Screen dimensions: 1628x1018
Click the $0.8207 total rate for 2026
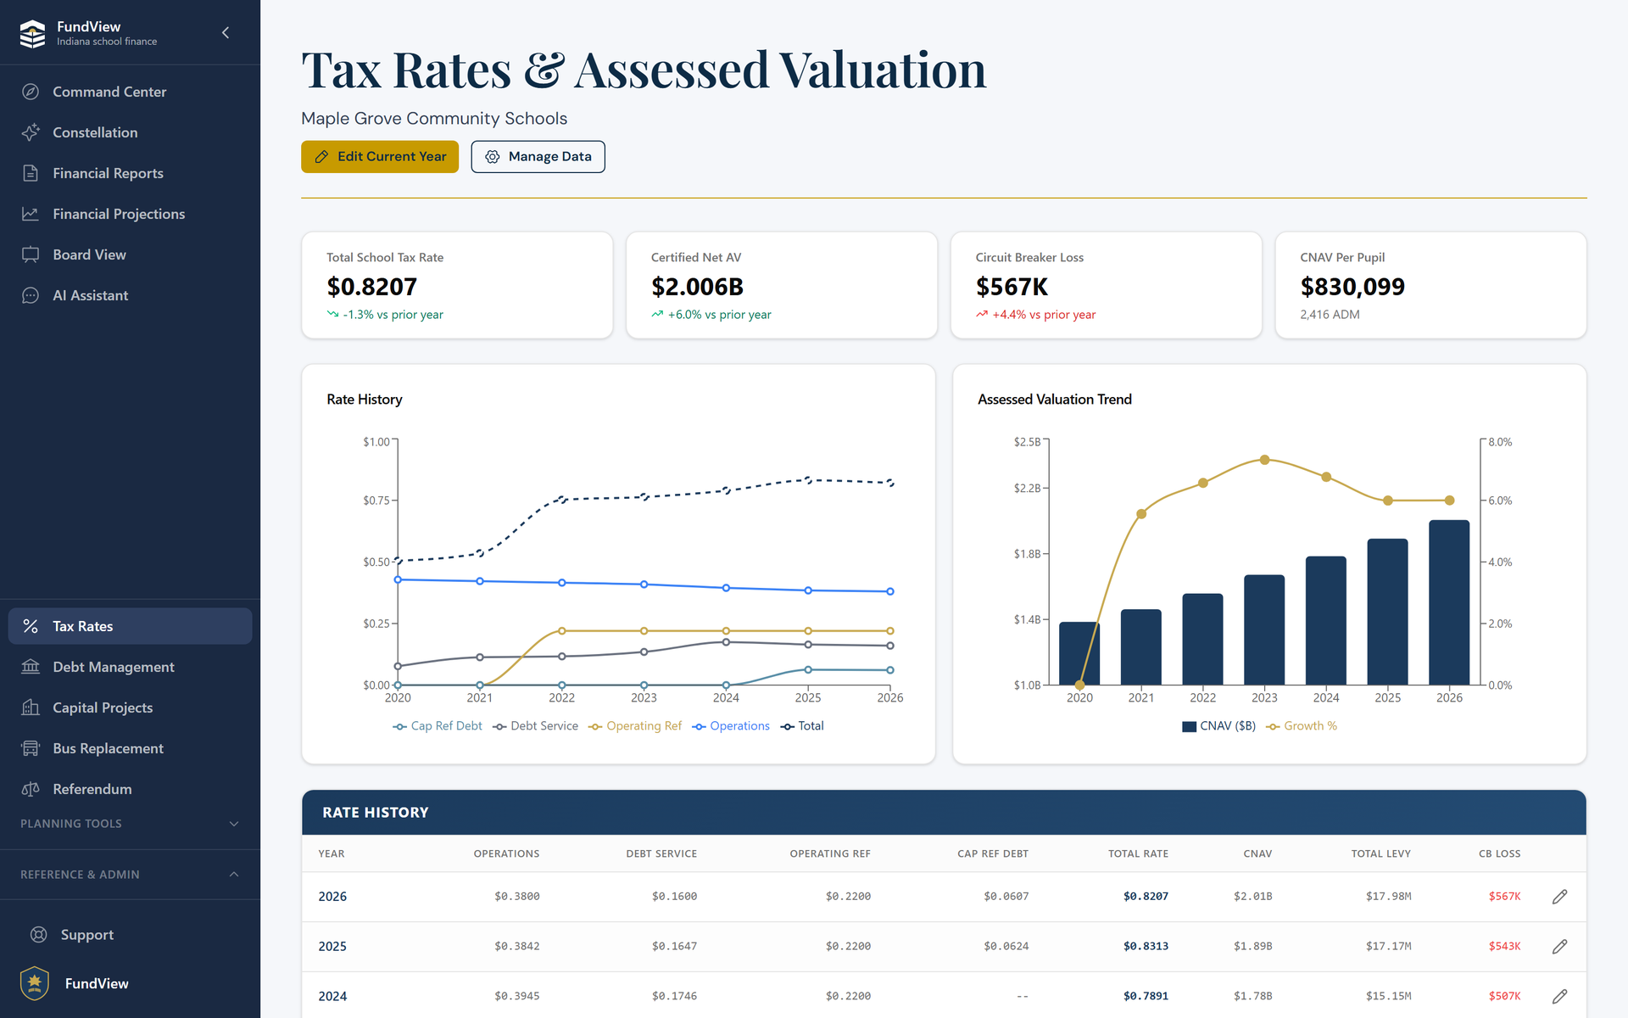click(x=1146, y=897)
